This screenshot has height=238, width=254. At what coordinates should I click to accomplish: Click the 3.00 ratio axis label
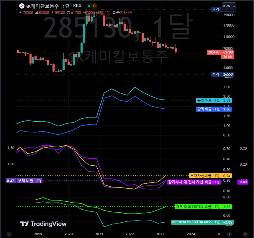[227, 87]
